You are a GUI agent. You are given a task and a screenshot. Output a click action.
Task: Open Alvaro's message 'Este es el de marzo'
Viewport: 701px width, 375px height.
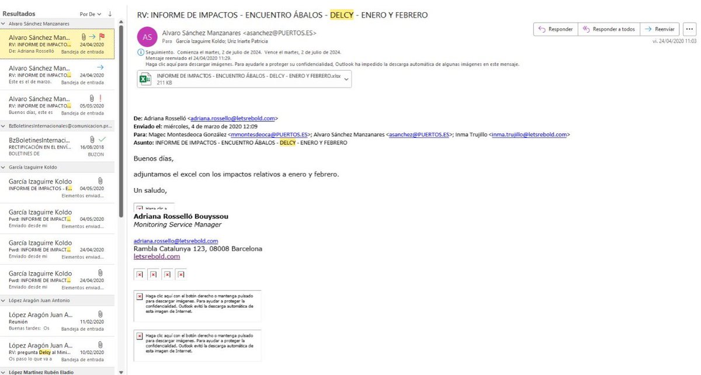57,74
